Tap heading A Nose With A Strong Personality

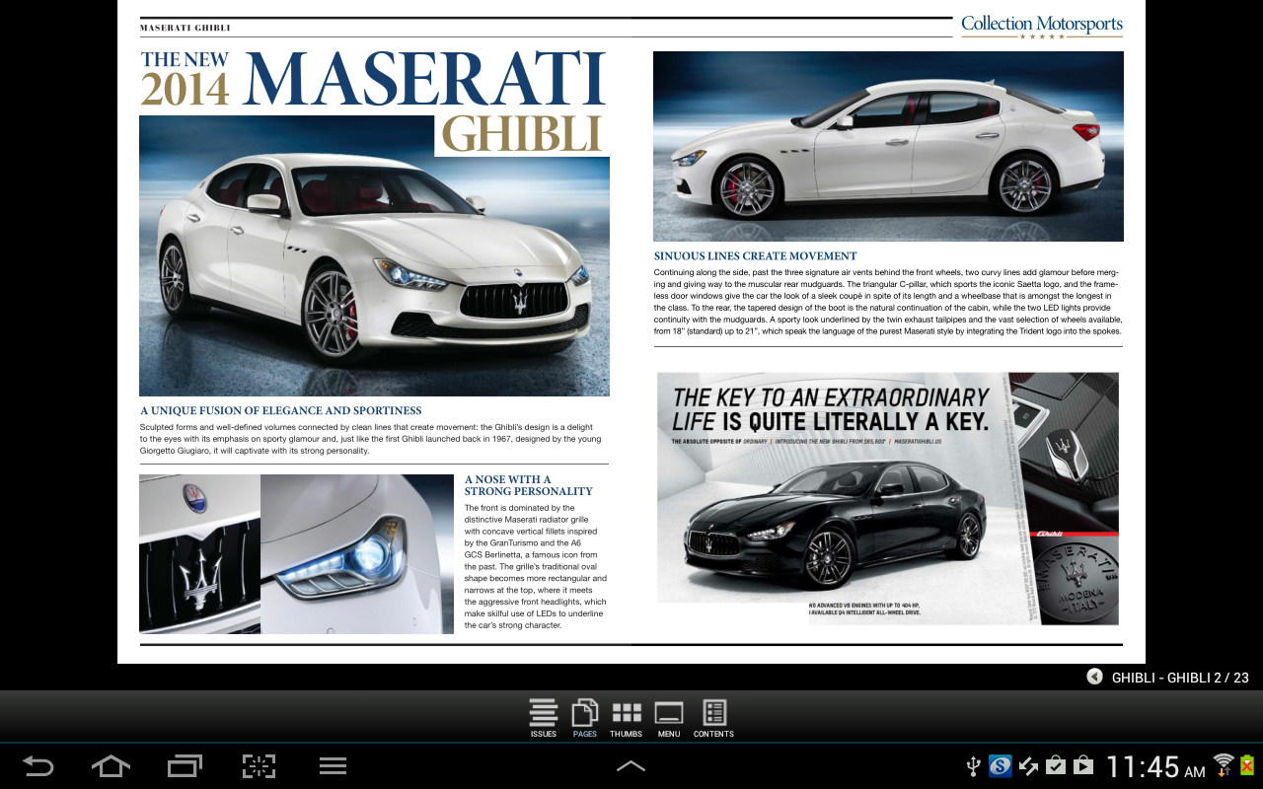529,485
